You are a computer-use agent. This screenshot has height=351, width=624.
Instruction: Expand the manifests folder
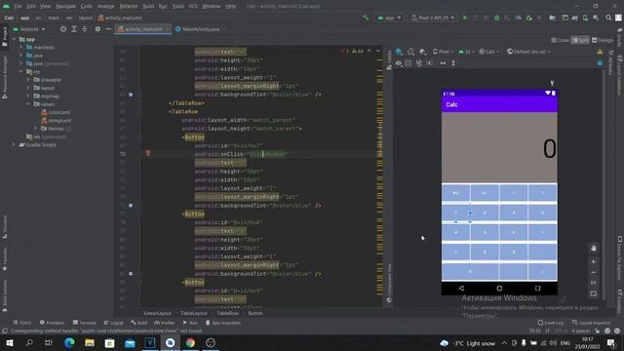(21, 48)
